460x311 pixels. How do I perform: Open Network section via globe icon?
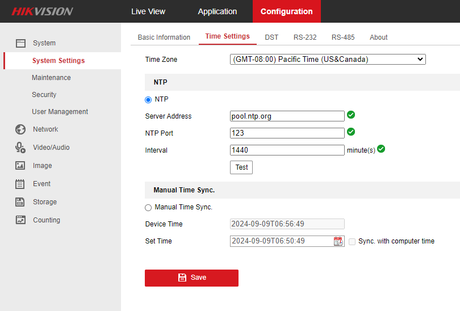(20, 129)
